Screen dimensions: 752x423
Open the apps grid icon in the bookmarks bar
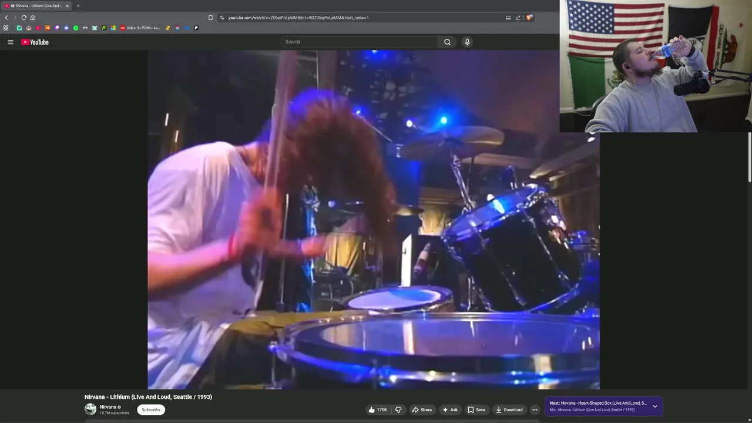6,28
